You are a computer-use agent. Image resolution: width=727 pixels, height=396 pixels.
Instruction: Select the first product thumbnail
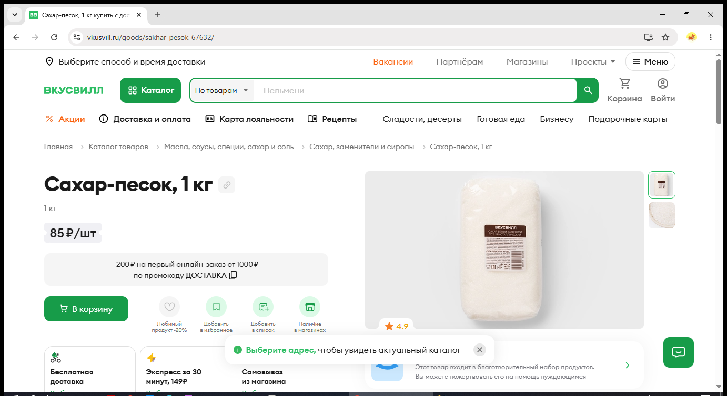click(x=662, y=185)
